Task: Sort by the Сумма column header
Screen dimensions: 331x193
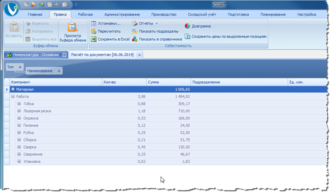Action: coord(169,82)
